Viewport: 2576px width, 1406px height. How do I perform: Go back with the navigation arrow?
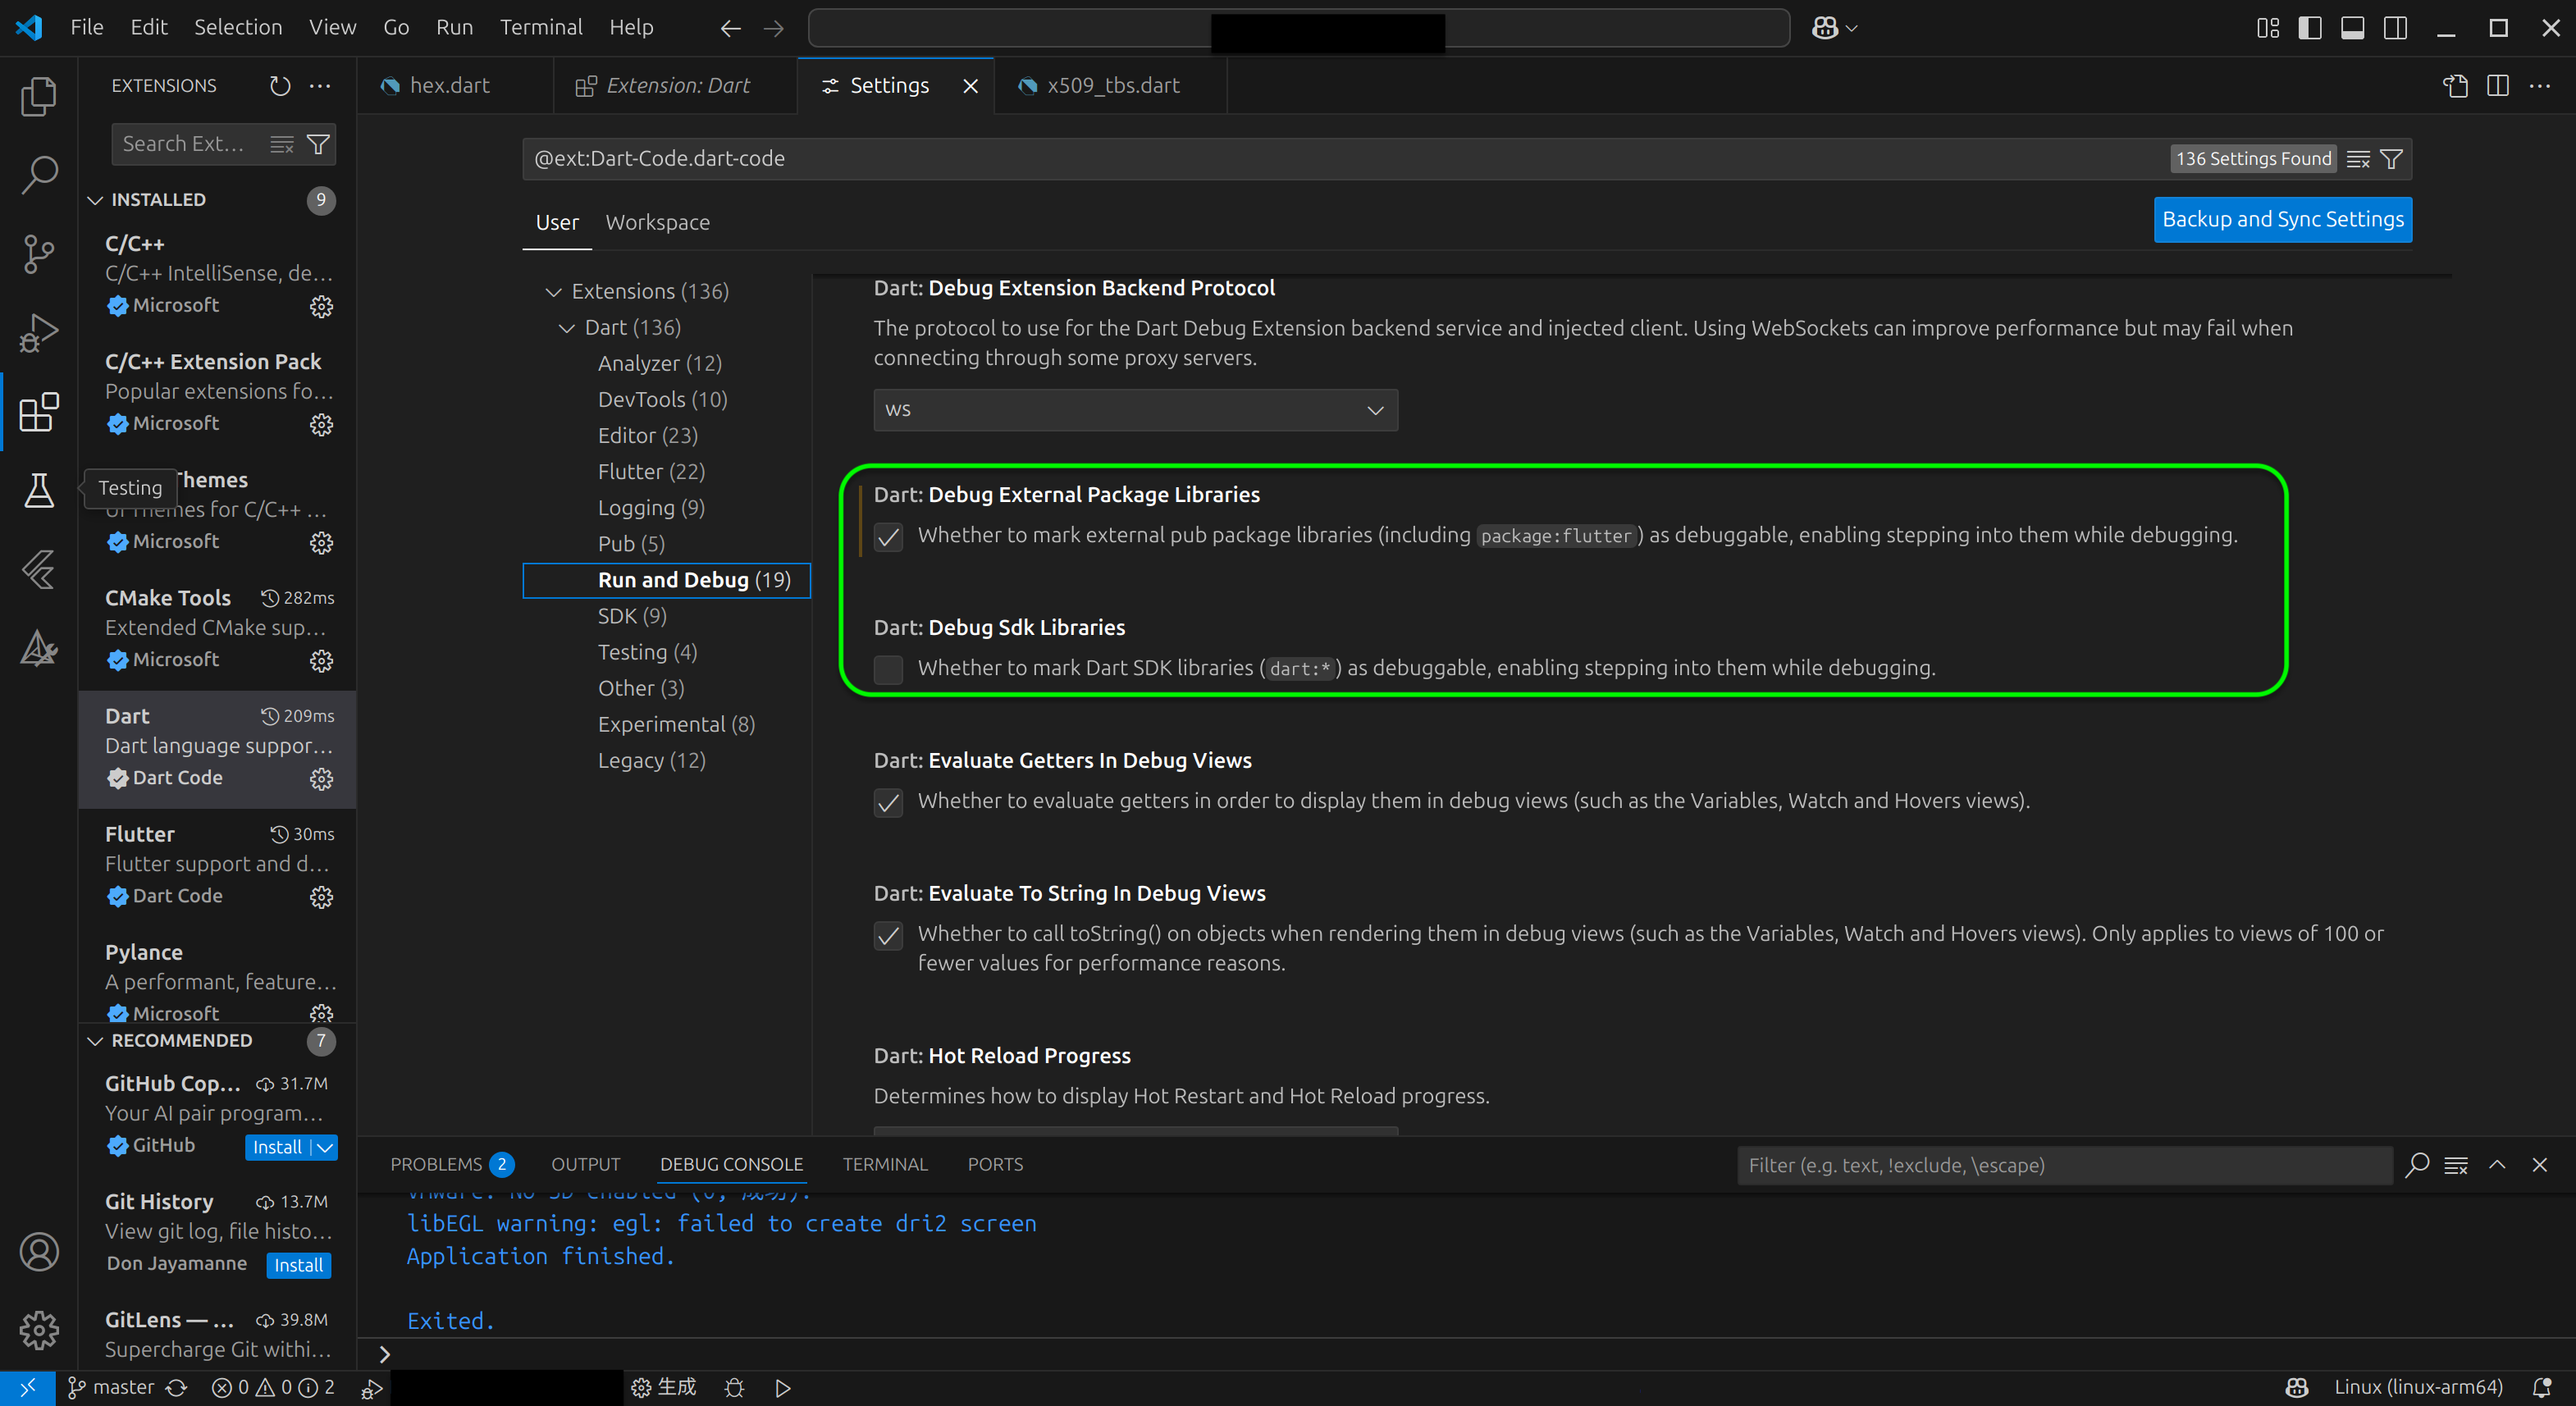730,28
